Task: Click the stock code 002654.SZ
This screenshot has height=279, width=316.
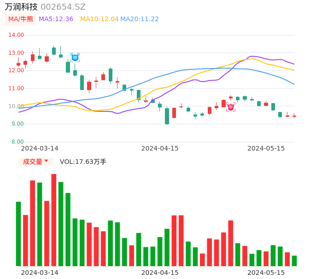Action: (x=63, y=7)
